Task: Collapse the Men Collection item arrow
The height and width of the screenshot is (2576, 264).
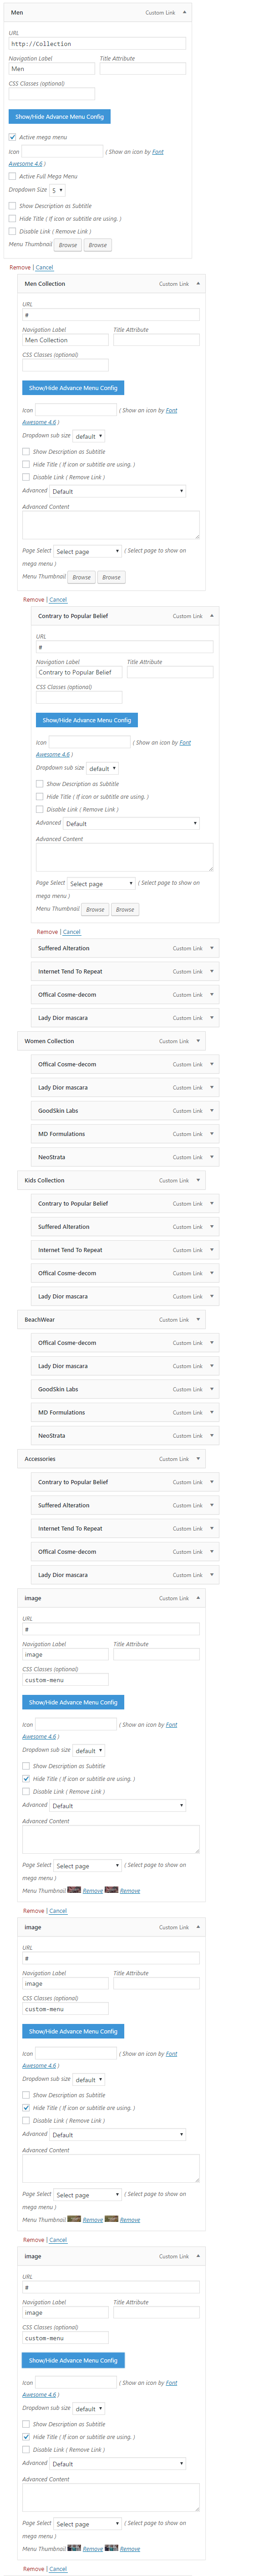Action: tap(198, 283)
